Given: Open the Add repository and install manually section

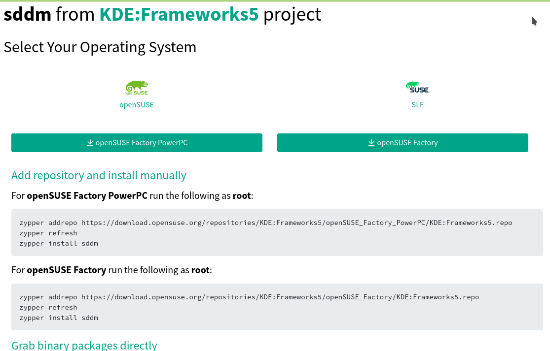Looking at the screenshot, I should (x=99, y=175).
